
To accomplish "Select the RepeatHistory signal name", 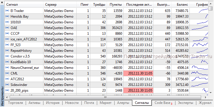I will pyautogui.click(x=21, y=51).
